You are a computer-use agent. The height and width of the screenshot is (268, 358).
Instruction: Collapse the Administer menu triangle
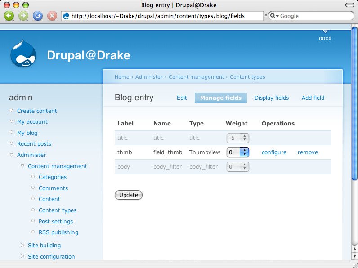pyautogui.click(x=11, y=155)
